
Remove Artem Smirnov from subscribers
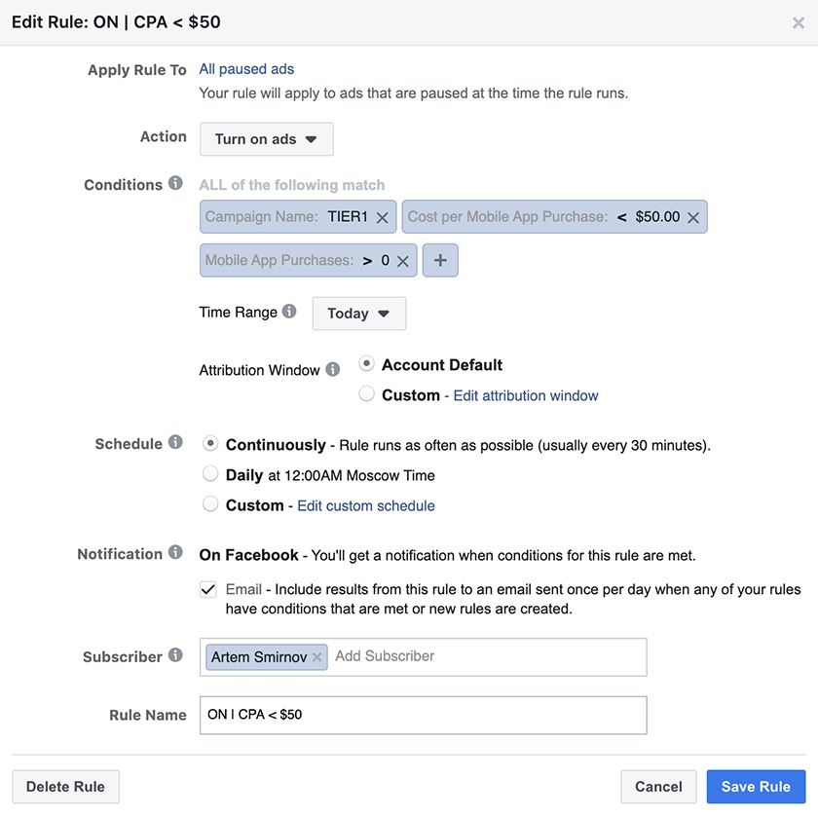pyautogui.click(x=316, y=657)
